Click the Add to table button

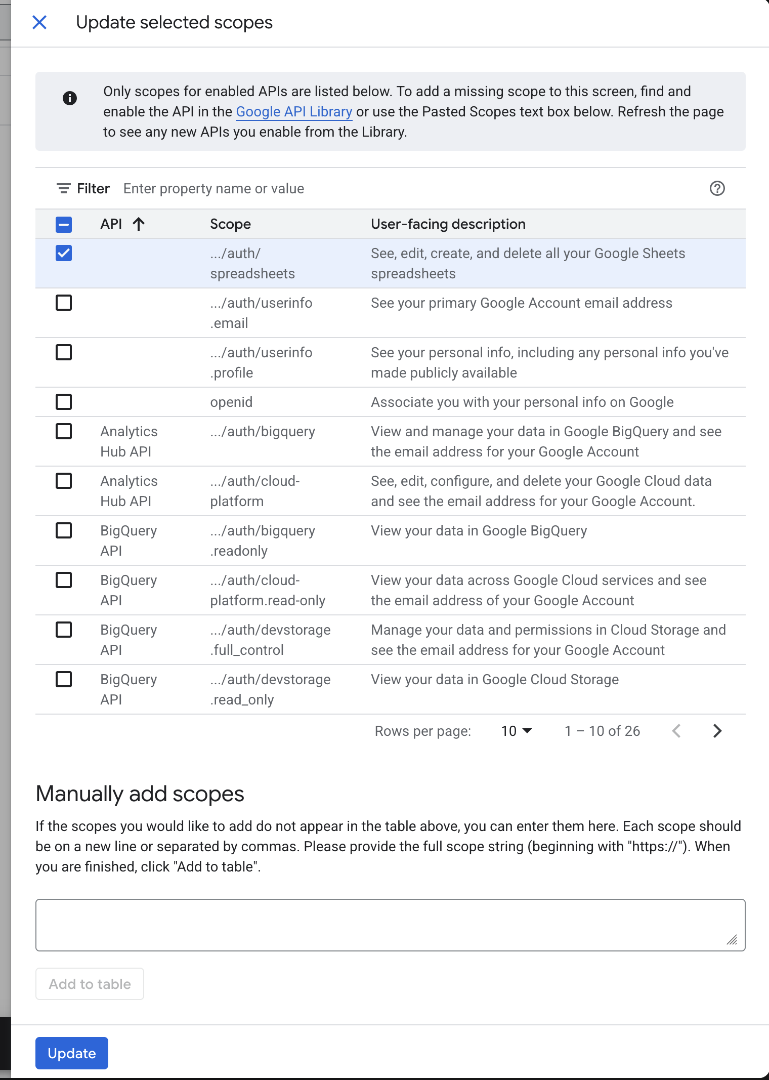pyautogui.click(x=90, y=984)
